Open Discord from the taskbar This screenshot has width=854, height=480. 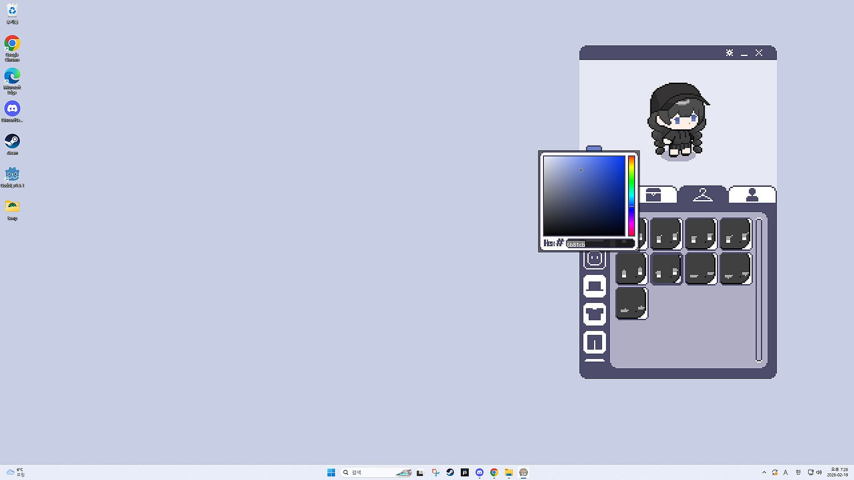[x=479, y=472]
